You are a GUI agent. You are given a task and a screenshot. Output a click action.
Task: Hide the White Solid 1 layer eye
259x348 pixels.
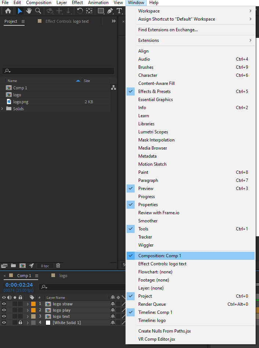4,323
